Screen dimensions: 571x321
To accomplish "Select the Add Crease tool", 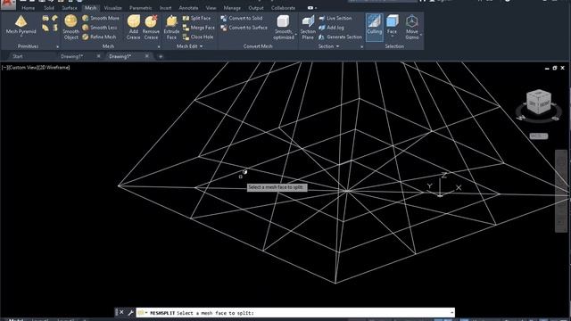I will 133,27.
